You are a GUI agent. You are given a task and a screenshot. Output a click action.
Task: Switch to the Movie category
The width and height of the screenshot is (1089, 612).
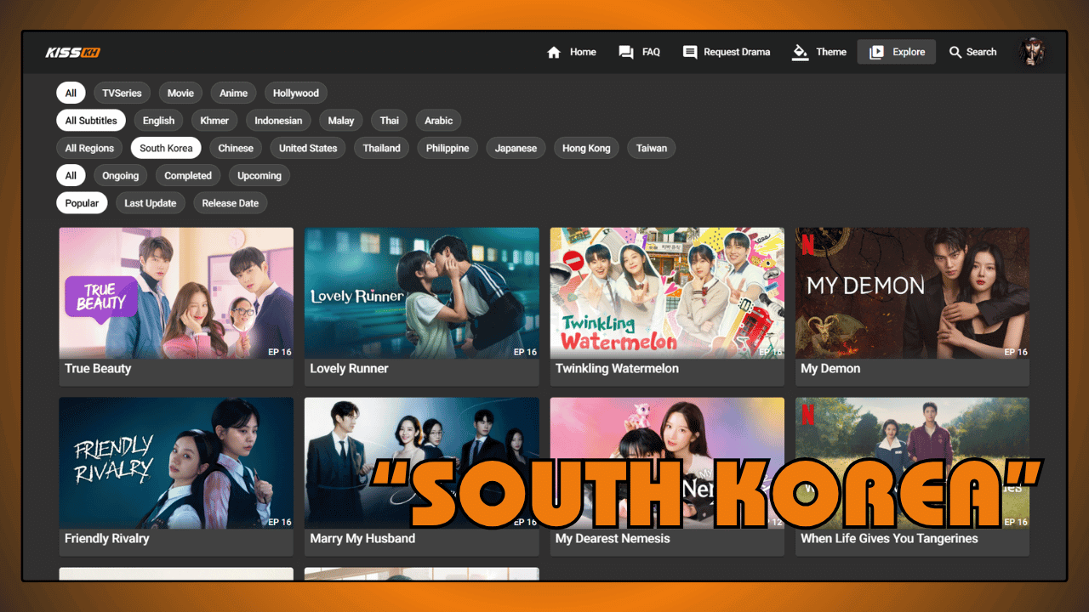tap(180, 93)
